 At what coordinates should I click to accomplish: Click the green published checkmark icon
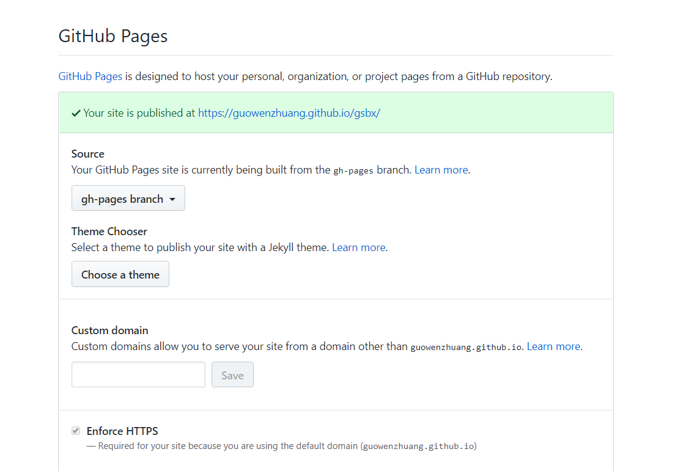point(76,113)
